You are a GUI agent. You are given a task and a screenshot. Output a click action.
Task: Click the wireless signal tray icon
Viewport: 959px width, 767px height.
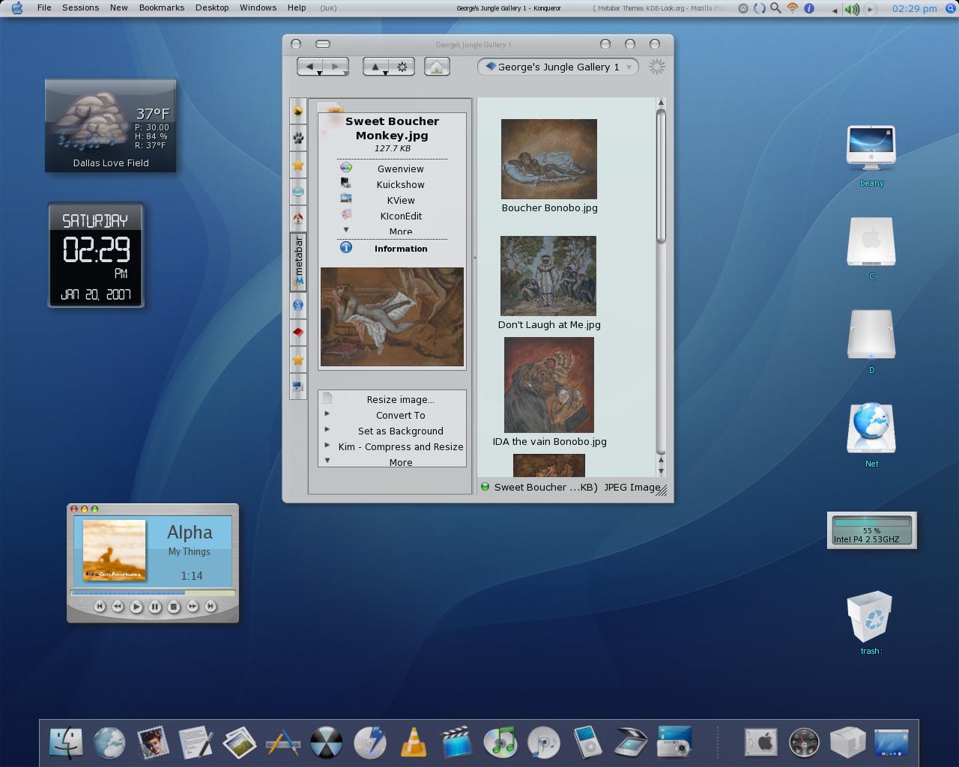793,8
